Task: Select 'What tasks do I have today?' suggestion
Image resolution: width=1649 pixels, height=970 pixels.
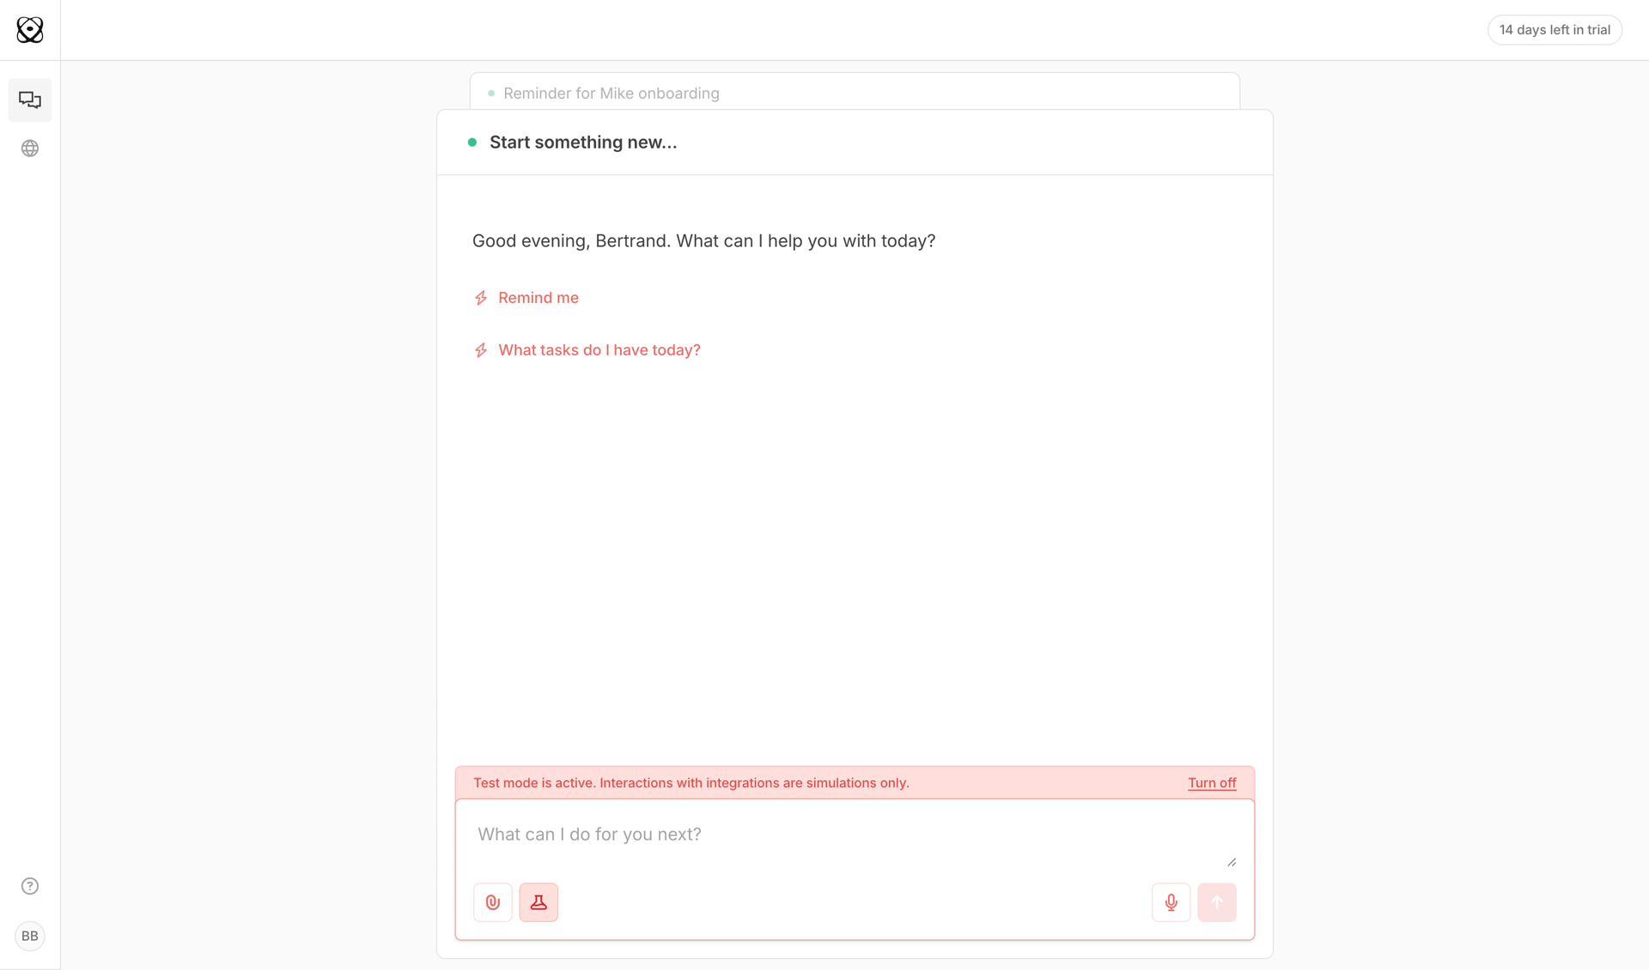Action: pos(599,349)
